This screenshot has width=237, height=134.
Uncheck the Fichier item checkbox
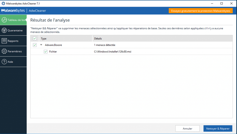coord(46,52)
